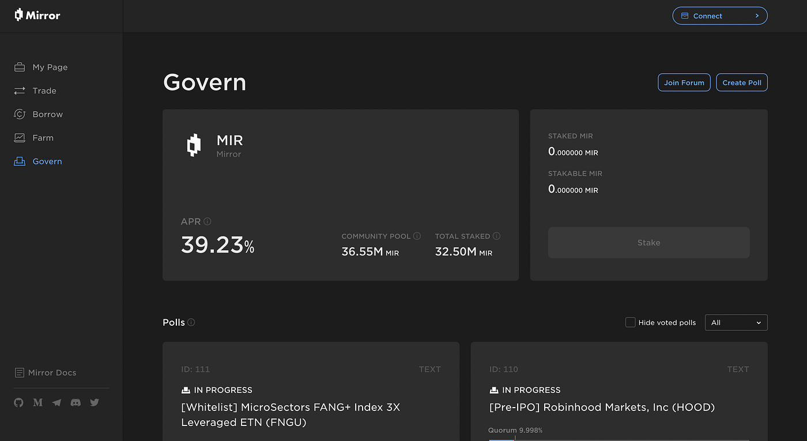Click the wallet icon on Connect button
The width and height of the screenshot is (807, 441).
point(685,16)
